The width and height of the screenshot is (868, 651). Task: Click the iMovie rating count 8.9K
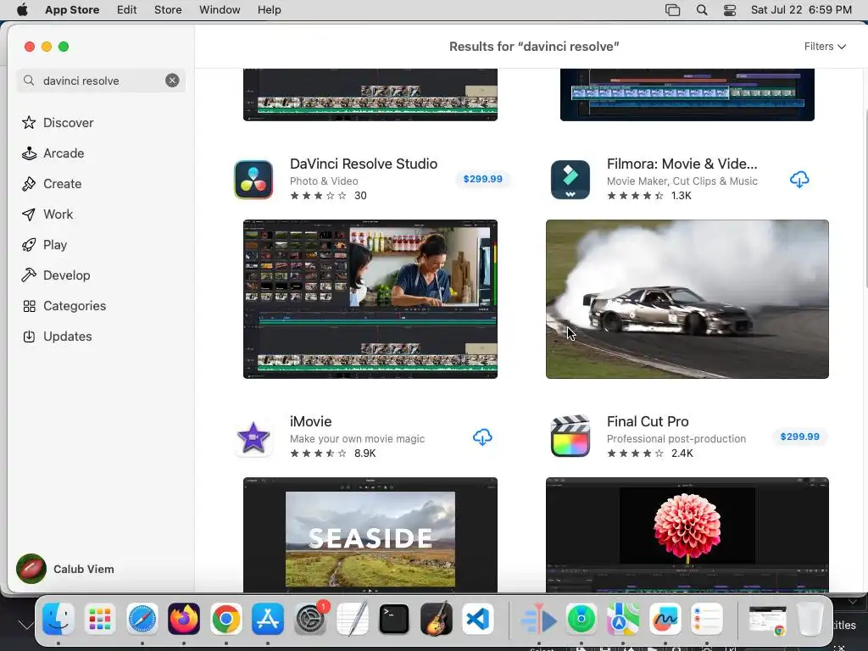click(x=364, y=453)
